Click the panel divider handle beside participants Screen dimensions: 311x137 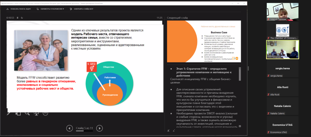pos(248,68)
